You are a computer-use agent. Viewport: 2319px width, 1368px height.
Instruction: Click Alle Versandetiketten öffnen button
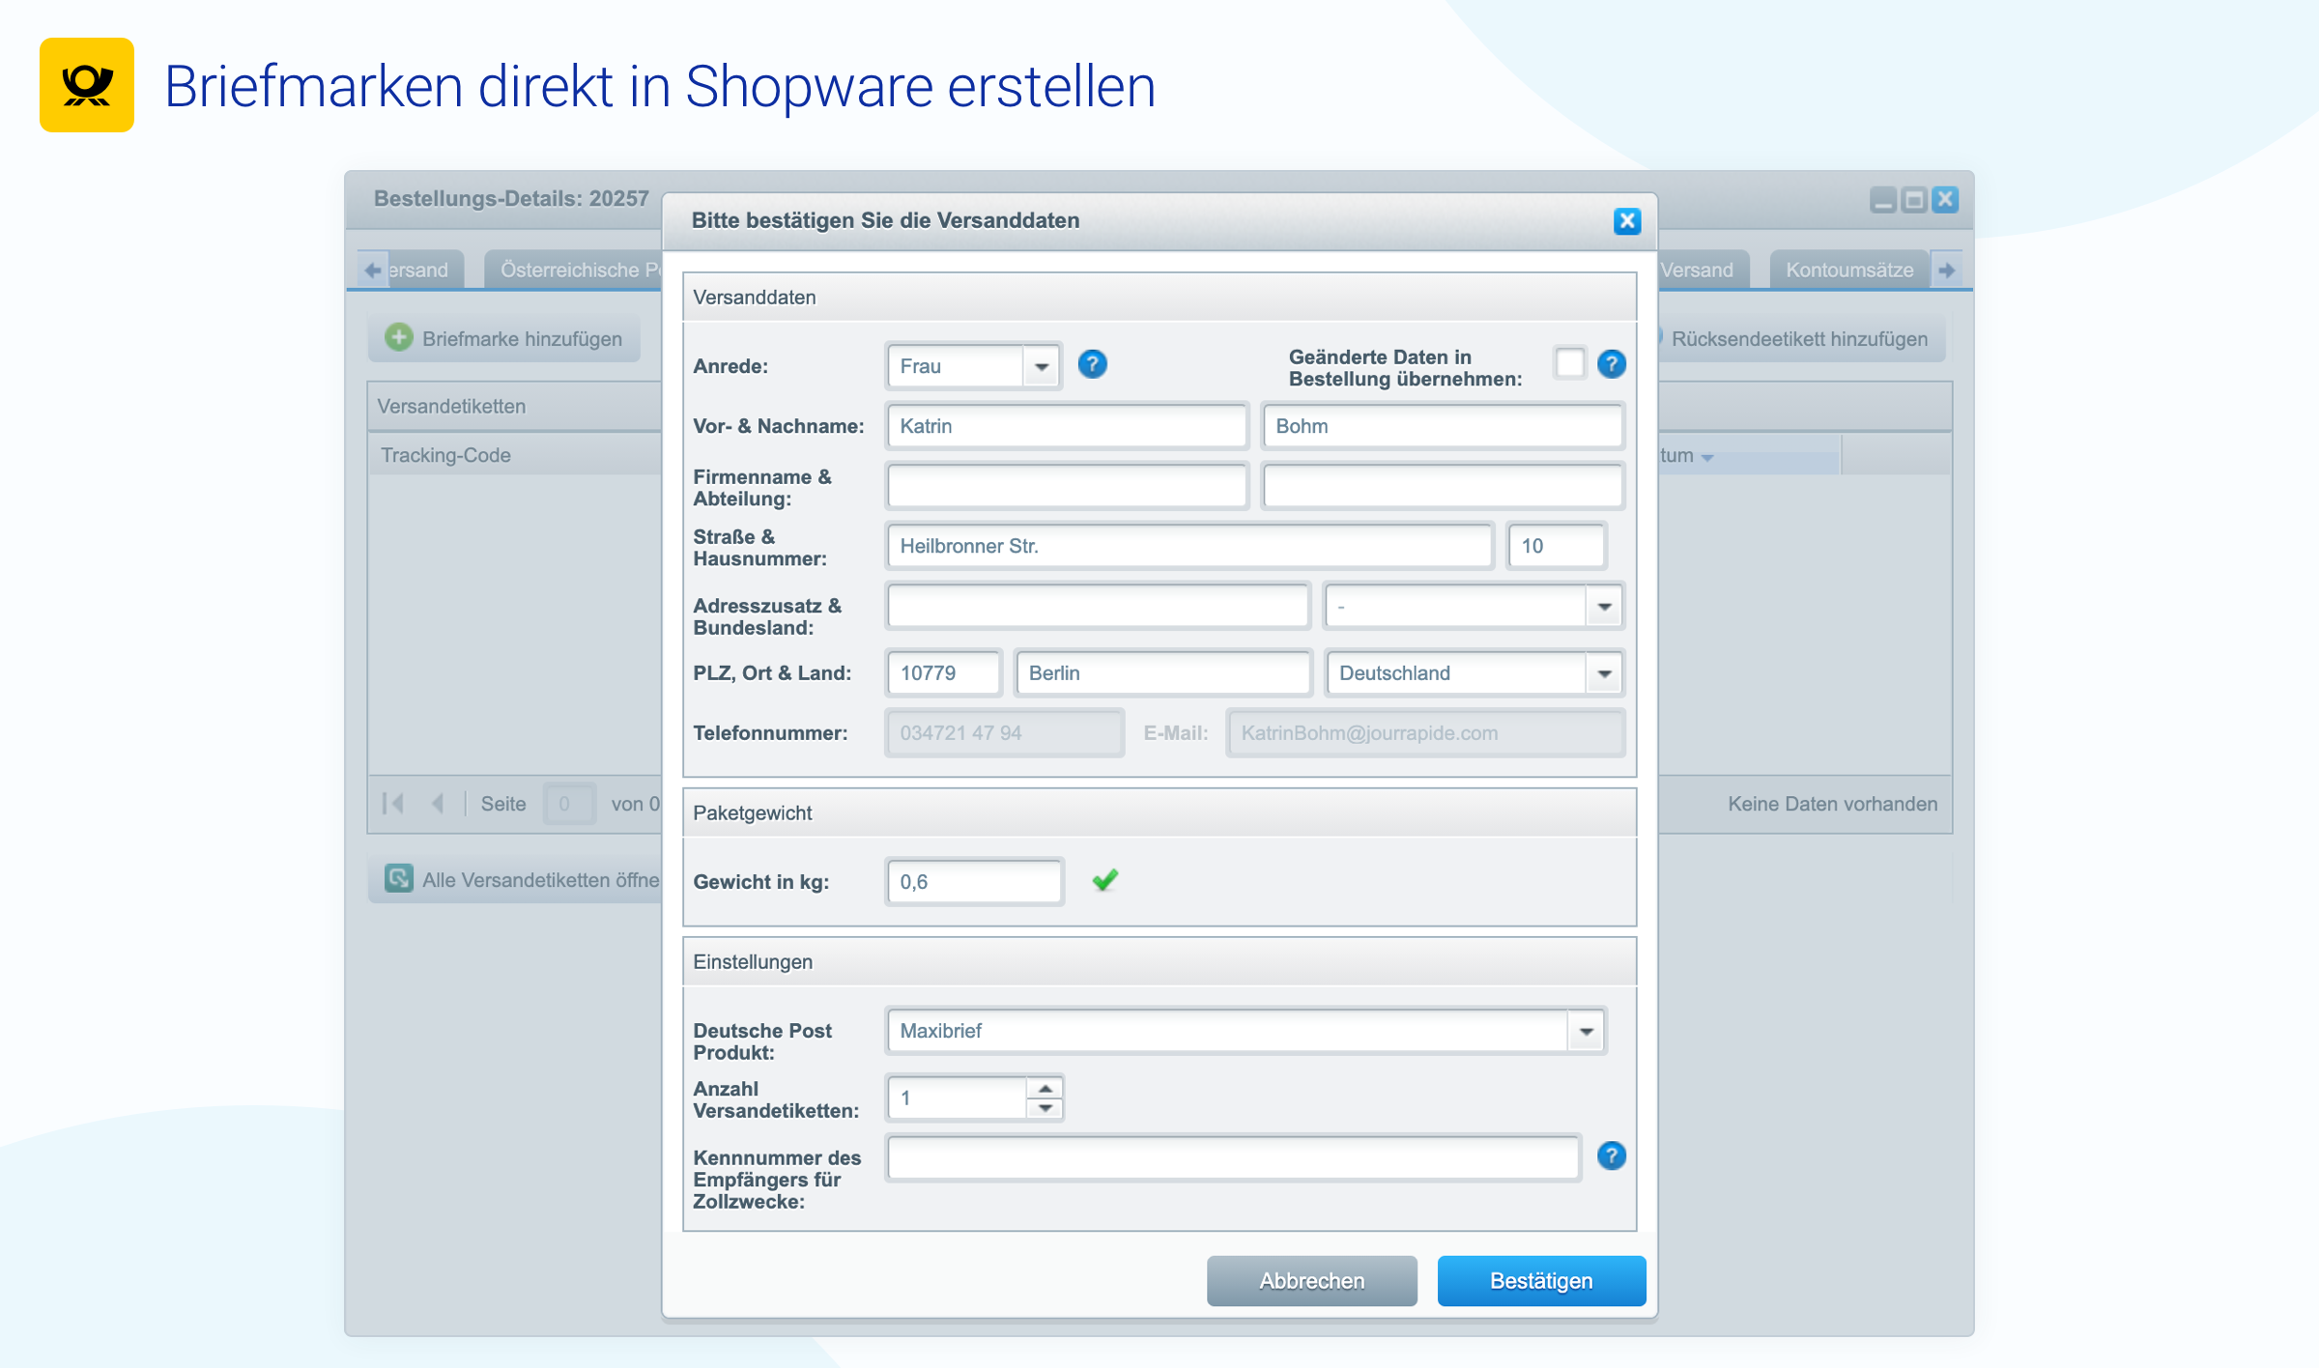pyautogui.click(x=516, y=879)
